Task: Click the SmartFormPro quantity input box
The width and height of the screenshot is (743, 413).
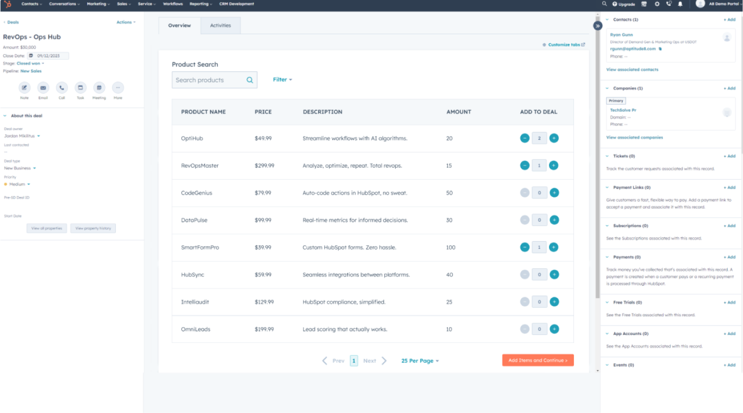Action: [x=540, y=247]
